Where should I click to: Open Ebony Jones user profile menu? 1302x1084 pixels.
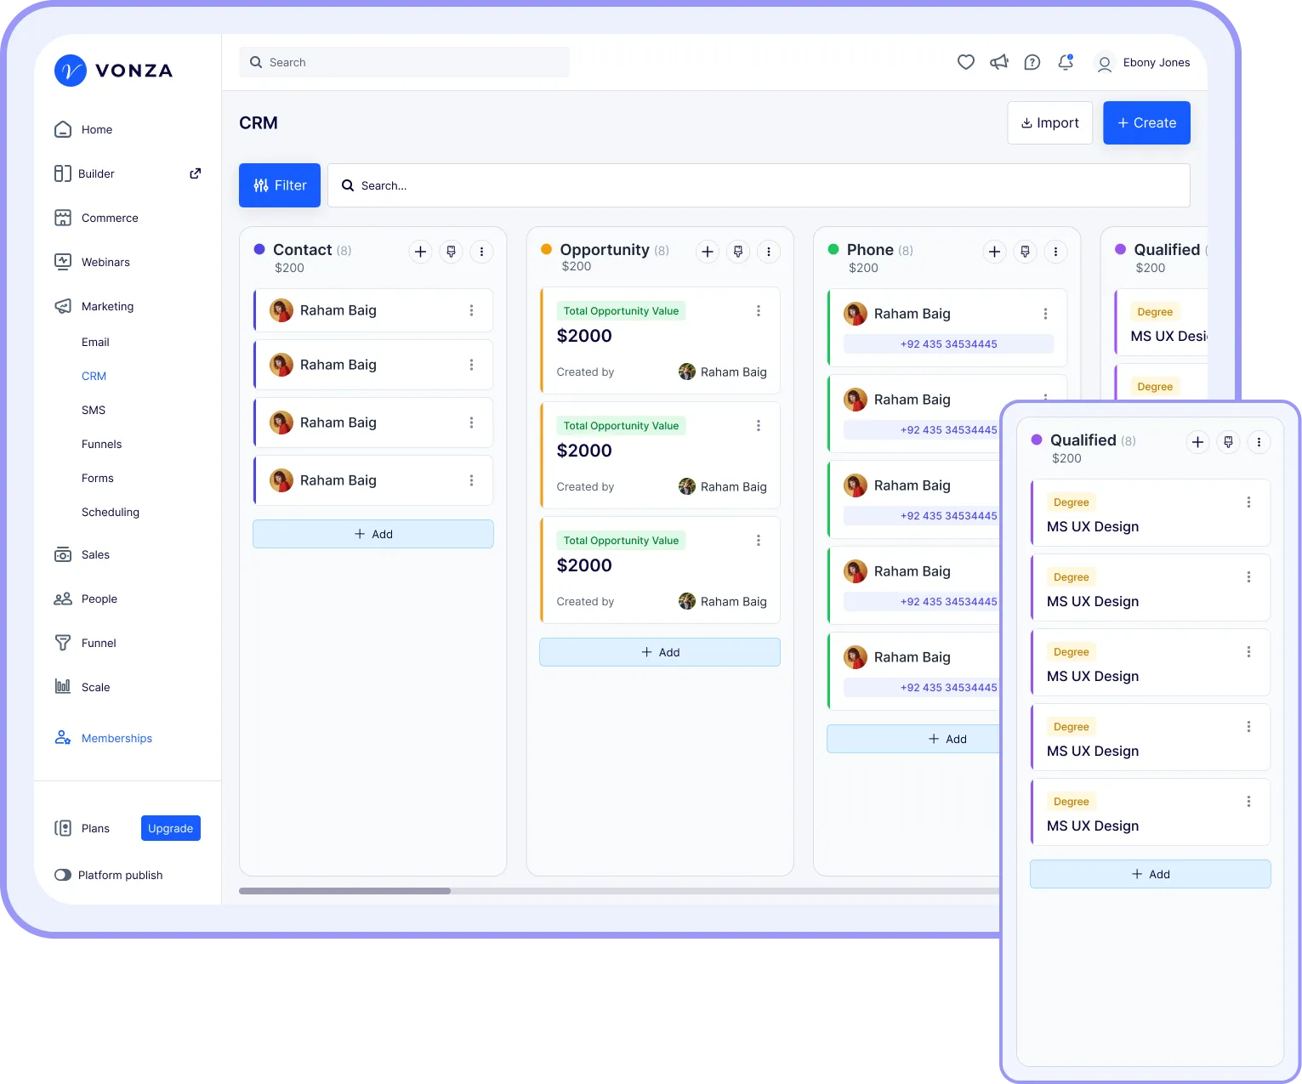click(x=1143, y=63)
